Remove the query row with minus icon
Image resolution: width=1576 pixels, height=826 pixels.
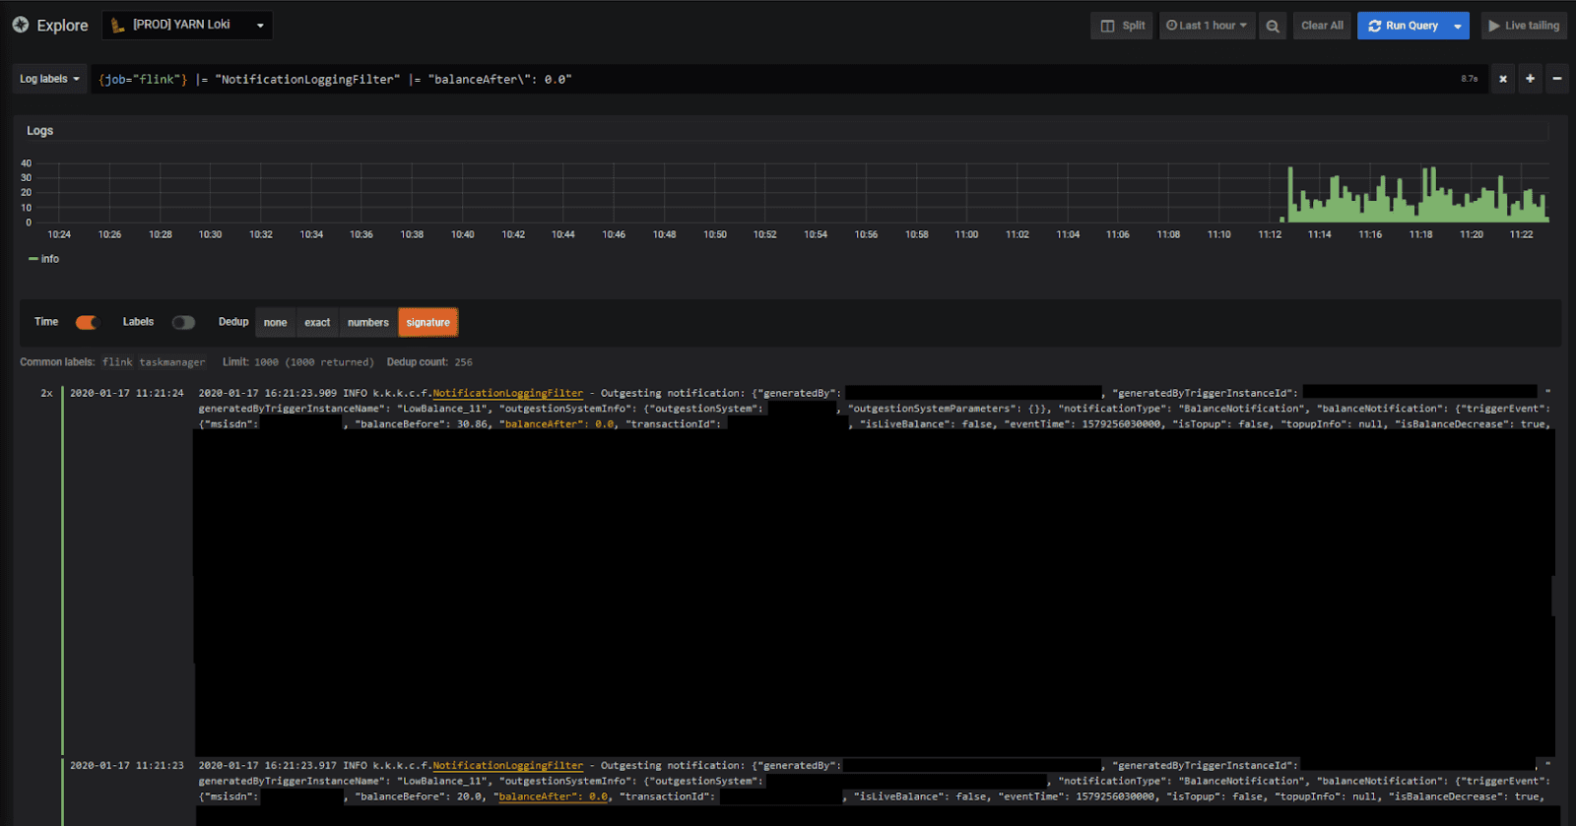coord(1557,79)
